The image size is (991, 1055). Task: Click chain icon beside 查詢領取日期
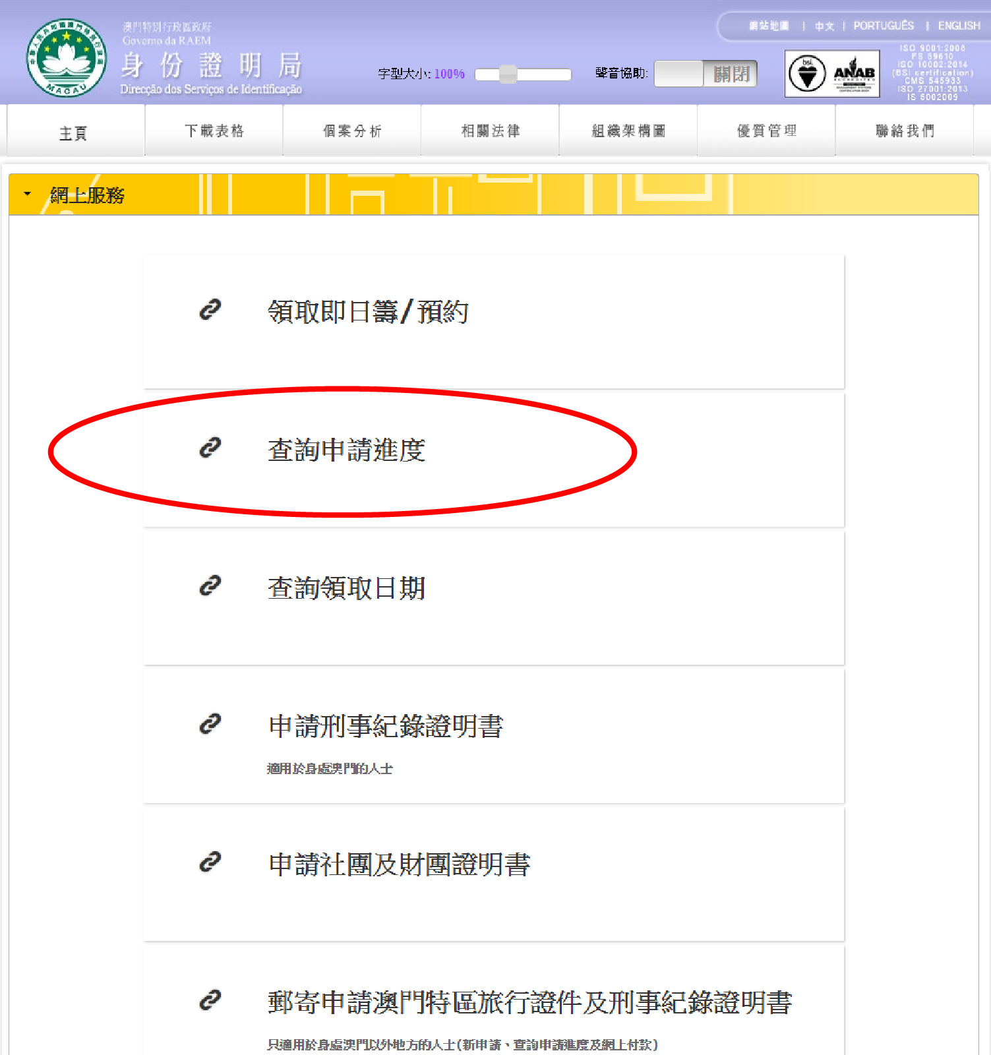[x=210, y=586]
